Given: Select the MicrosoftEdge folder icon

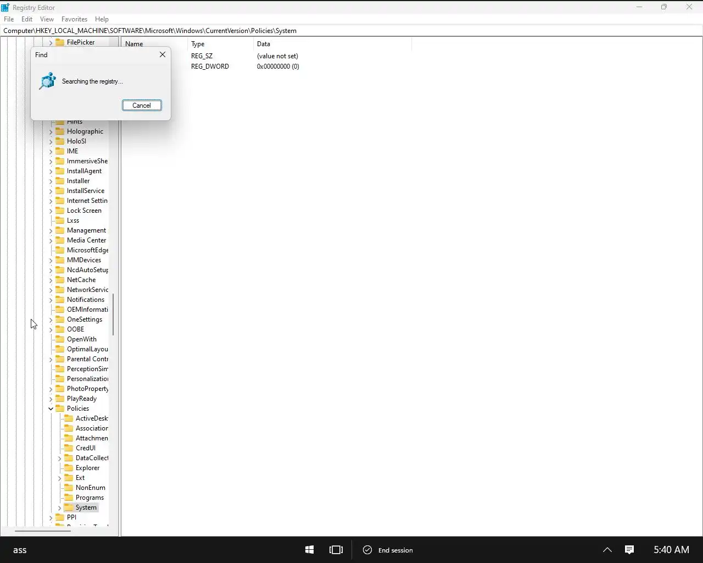Looking at the screenshot, I should point(60,250).
